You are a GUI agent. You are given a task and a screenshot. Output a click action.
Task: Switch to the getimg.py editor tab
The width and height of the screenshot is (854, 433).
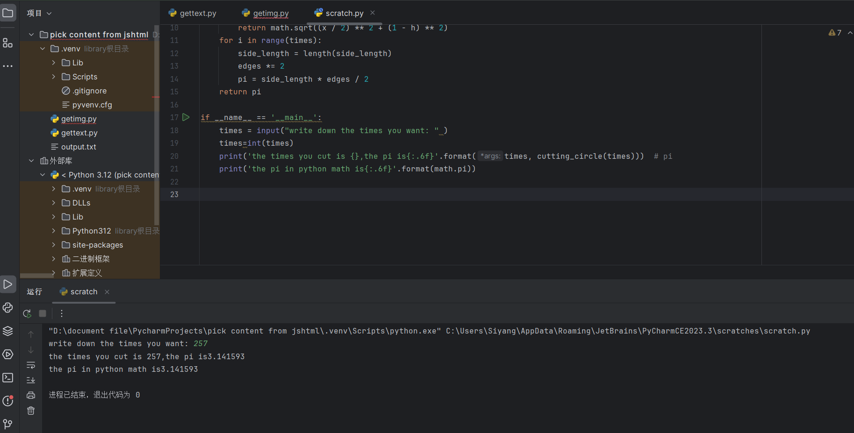[266, 13]
